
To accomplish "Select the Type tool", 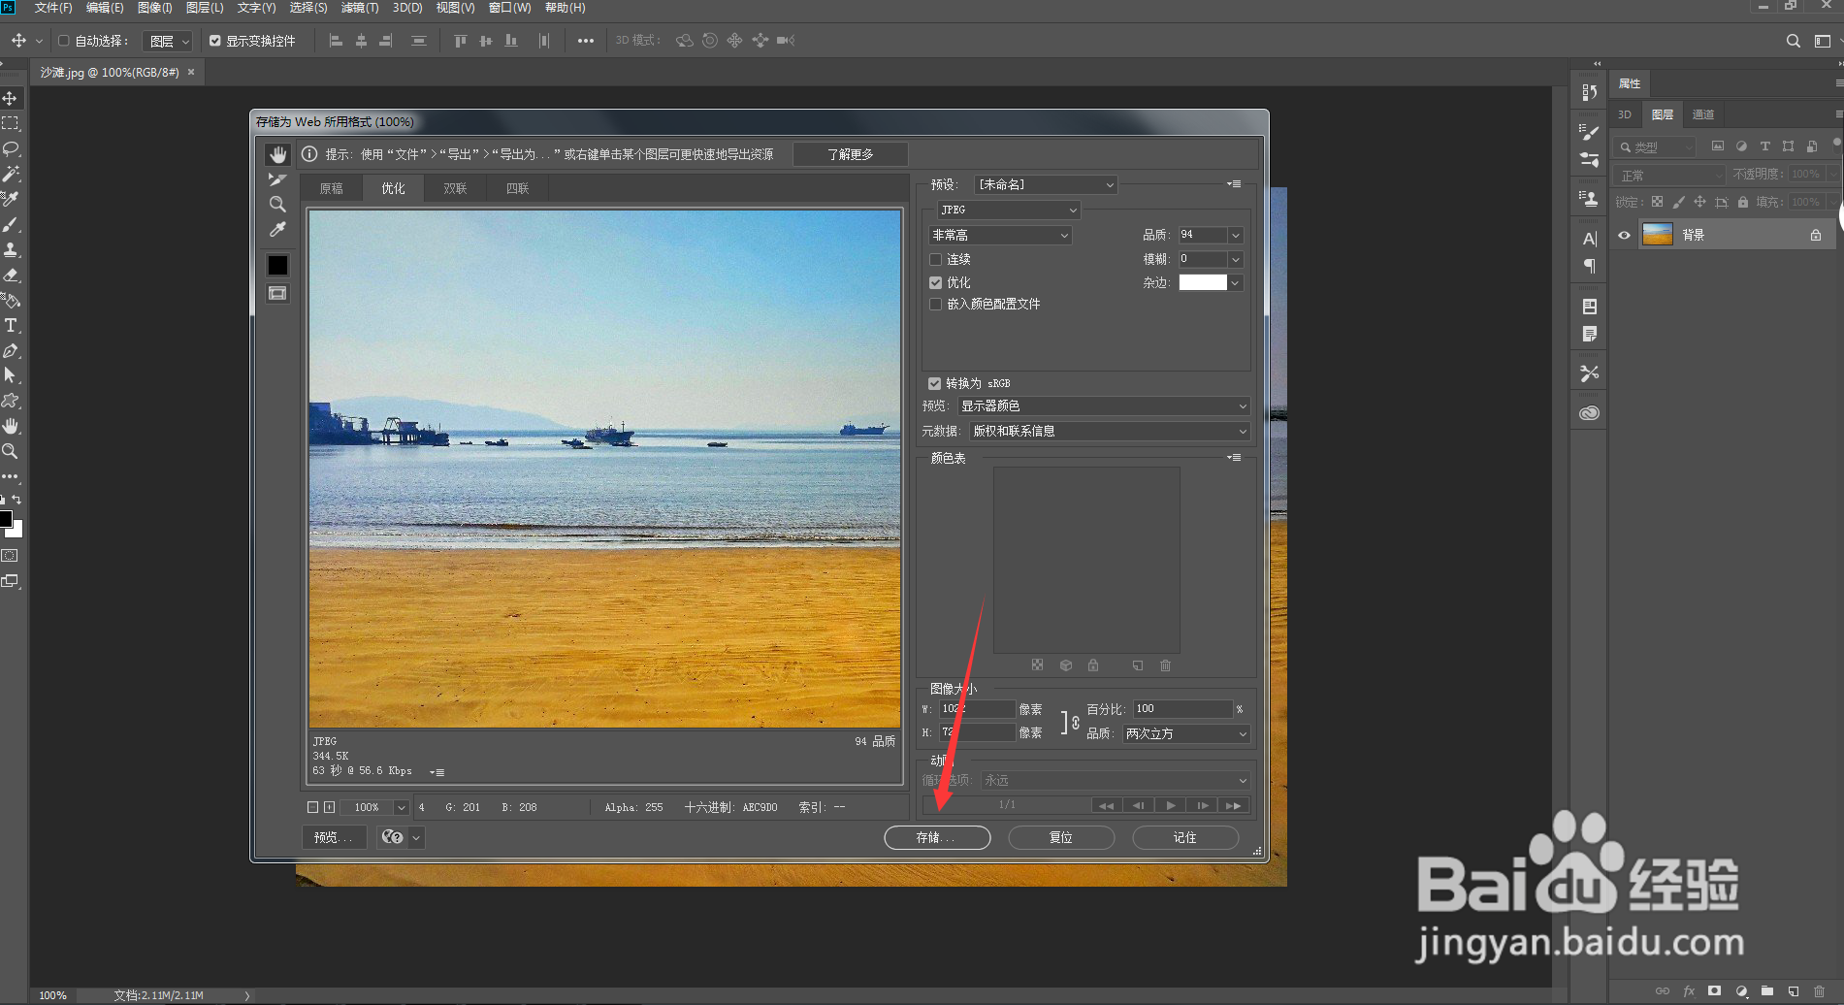I will [x=11, y=325].
